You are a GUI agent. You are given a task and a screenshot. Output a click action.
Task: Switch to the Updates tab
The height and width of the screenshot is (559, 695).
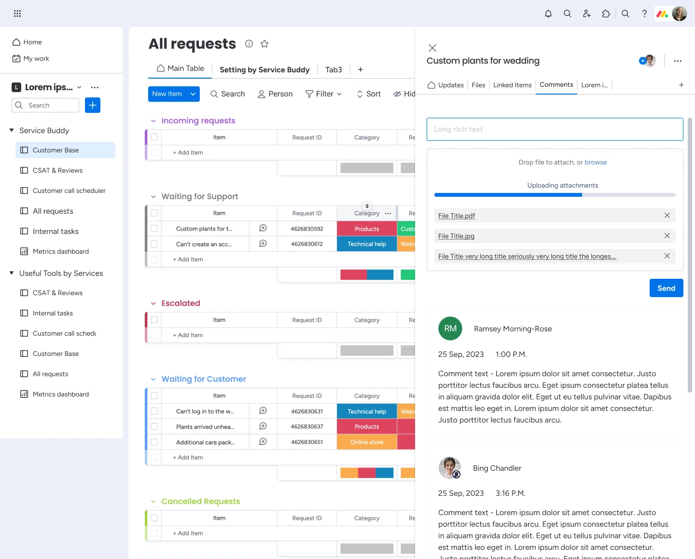(445, 85)
